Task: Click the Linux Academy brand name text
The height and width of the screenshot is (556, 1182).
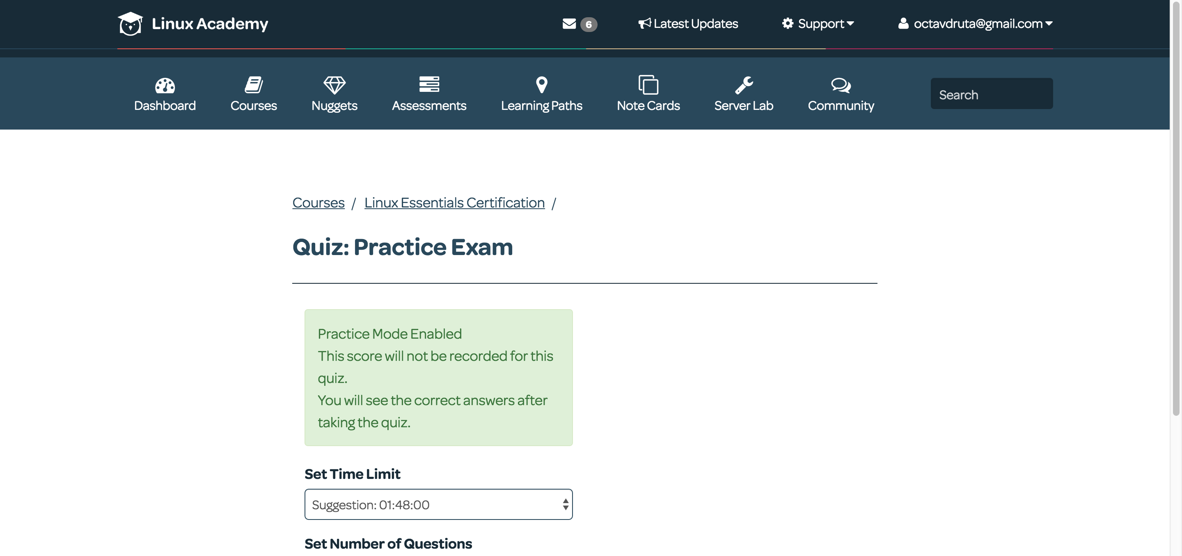Action: [210, 24]
